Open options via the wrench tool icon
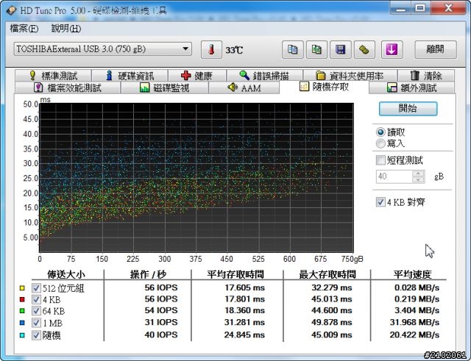Viewport: 471px width, 361px height. pos(364,49)
